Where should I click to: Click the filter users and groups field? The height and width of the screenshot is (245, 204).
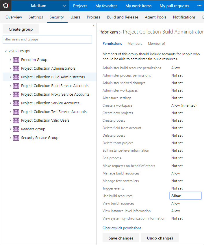tap(47, 39)
